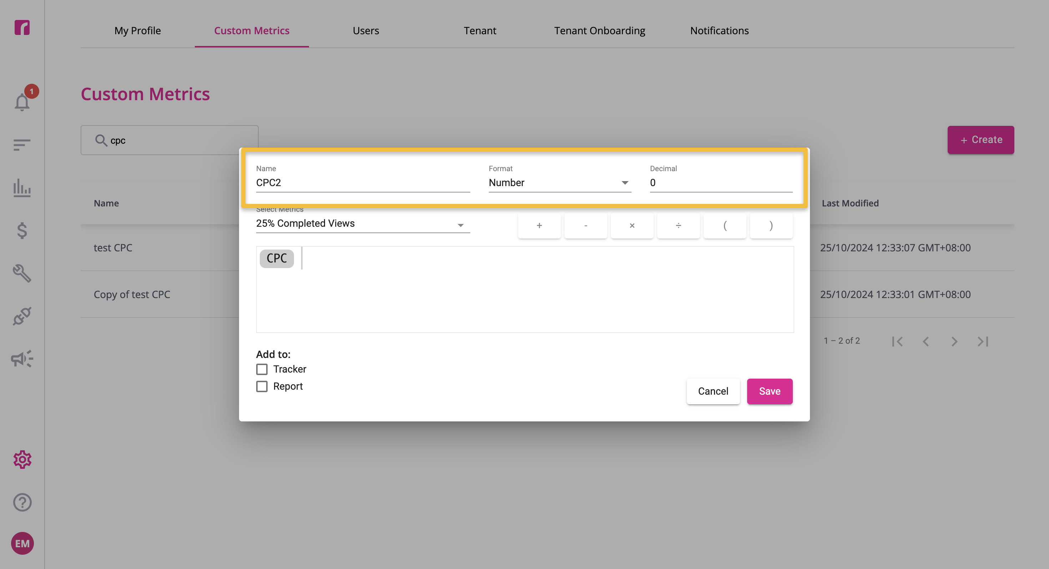Expand the Format Number dropdown
Image resolution: width=1049 pixels, height=569 pixels.
tap(559, 183)
